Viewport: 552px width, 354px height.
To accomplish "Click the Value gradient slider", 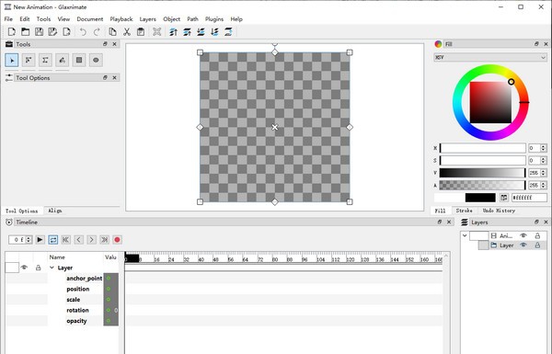I will (483, 173).
